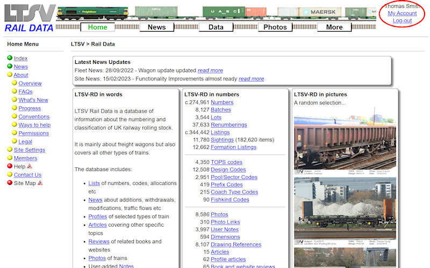Click the yellow bullet beside Site Settings
The image size is (430, 268).
point(10,150)
